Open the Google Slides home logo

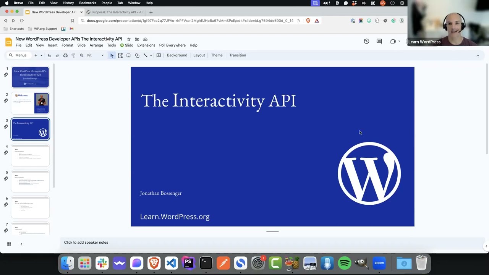[8, 42]
